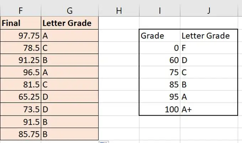Select column I header
This screenshot has height=143, width=242.
pos(159,10)
